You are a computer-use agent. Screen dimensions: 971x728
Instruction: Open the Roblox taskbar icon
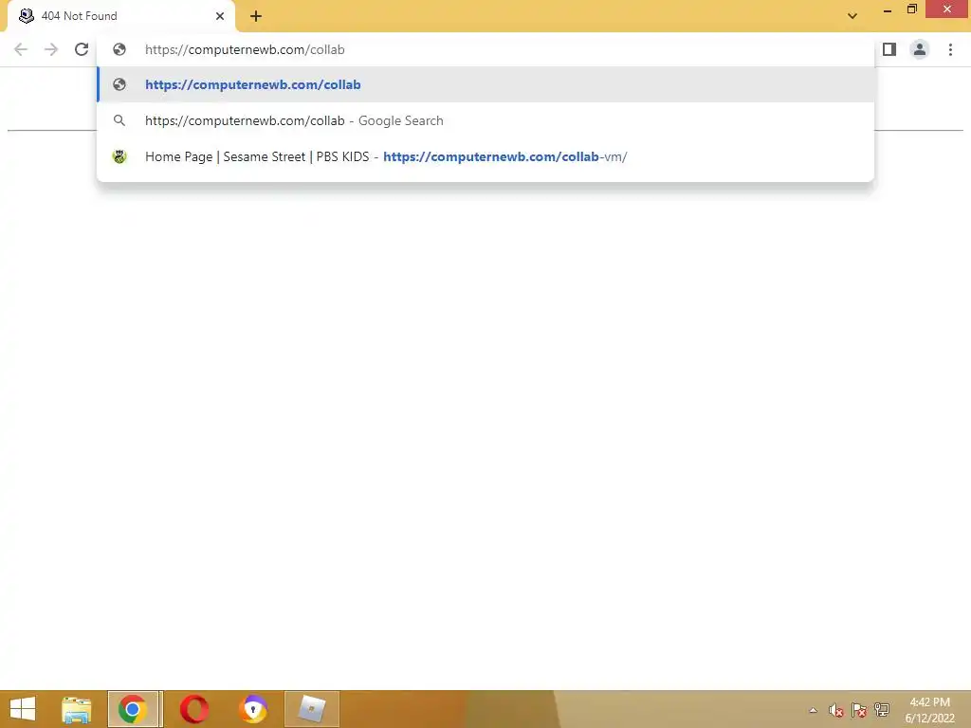point(311,709)
